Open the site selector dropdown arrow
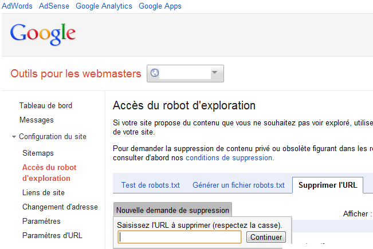The width and height of the screenshot is (373, 249). [214, 73]
